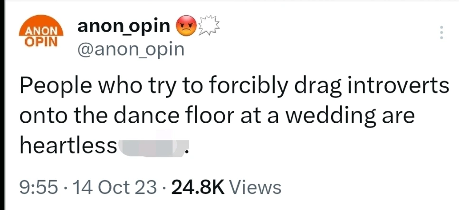
Task: Click the word "heartless" in the post
Action: pos(68,146)
